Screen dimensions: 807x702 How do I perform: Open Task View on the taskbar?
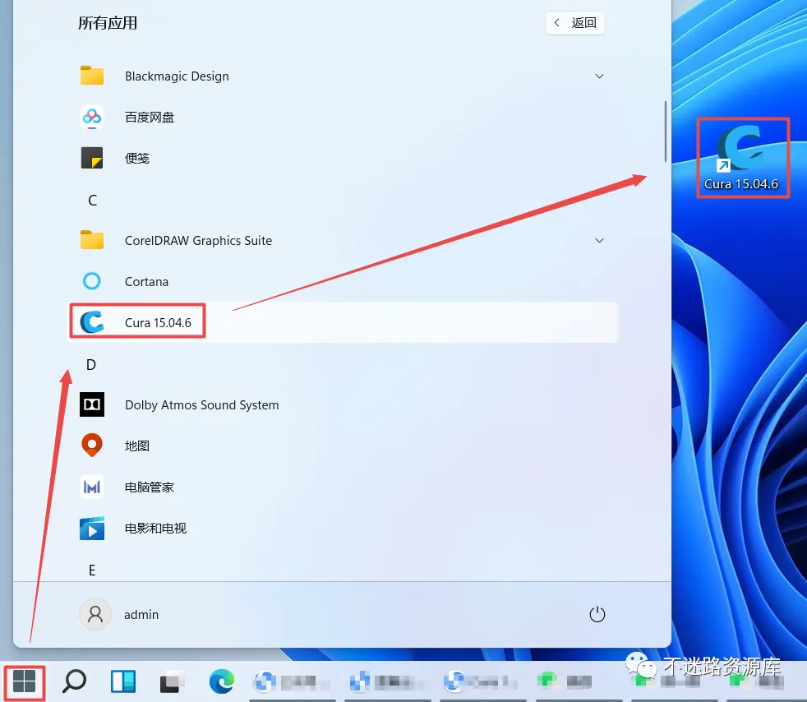point(173,682)
